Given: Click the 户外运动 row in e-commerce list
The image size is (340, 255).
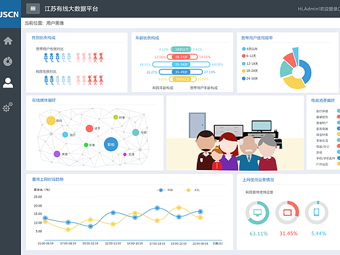Looking at the screenshot, I should click(x=328, y=164).
